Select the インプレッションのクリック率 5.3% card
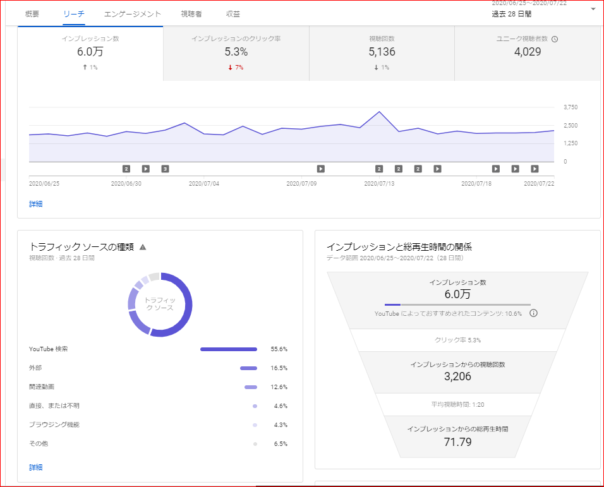Screen dimensions: 604x487 tap(236, 53)
